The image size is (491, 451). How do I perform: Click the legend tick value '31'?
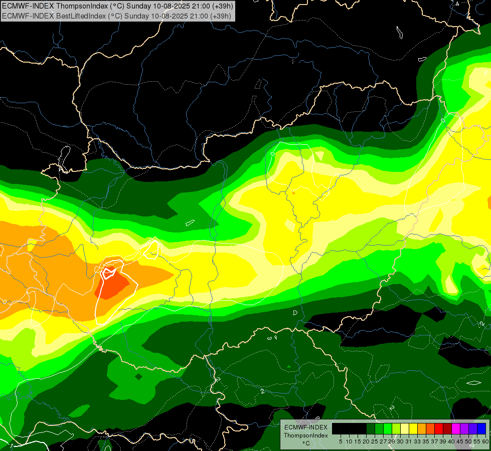click(x=409, y=441)
